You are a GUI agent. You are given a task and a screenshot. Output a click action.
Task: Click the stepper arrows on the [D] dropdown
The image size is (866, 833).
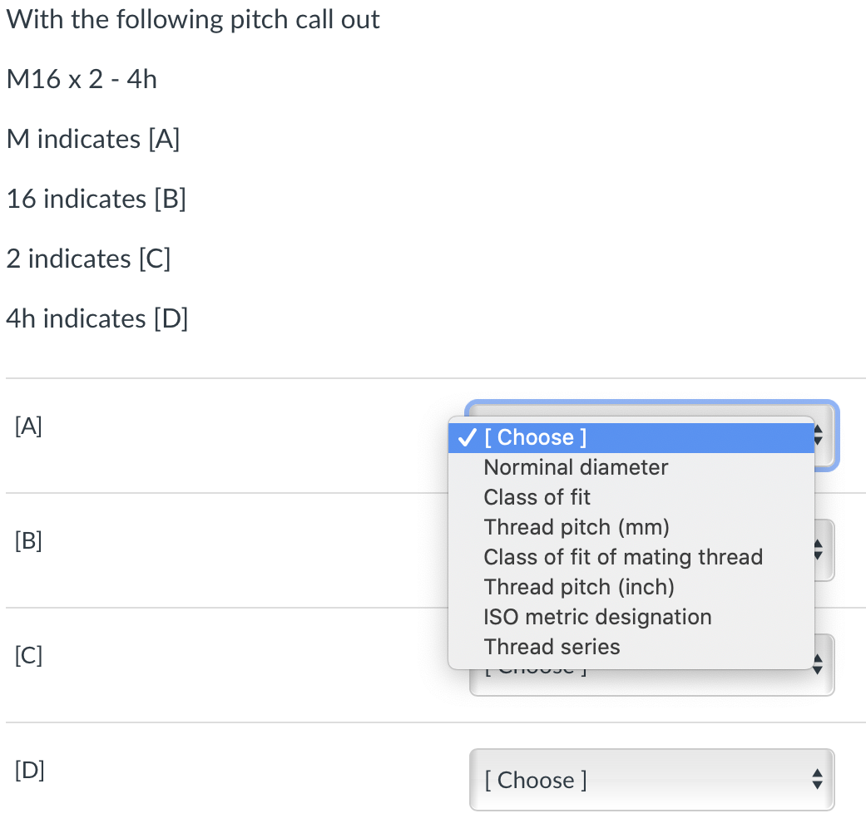tap(818, 780)
